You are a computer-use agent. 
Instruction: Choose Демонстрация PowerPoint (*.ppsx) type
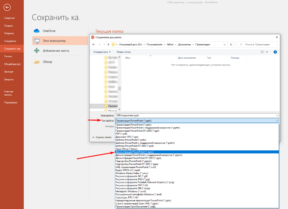coord(197,152)
